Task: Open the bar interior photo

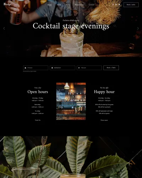Action: [x=71, y=101]
